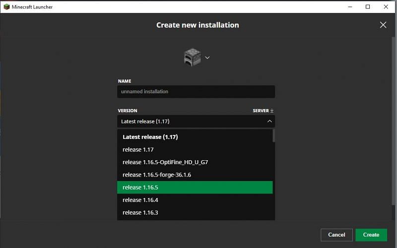Expand the installation icon chooser chevron
Viewport: 397px width, 248px height.
[x=207, y=58]
